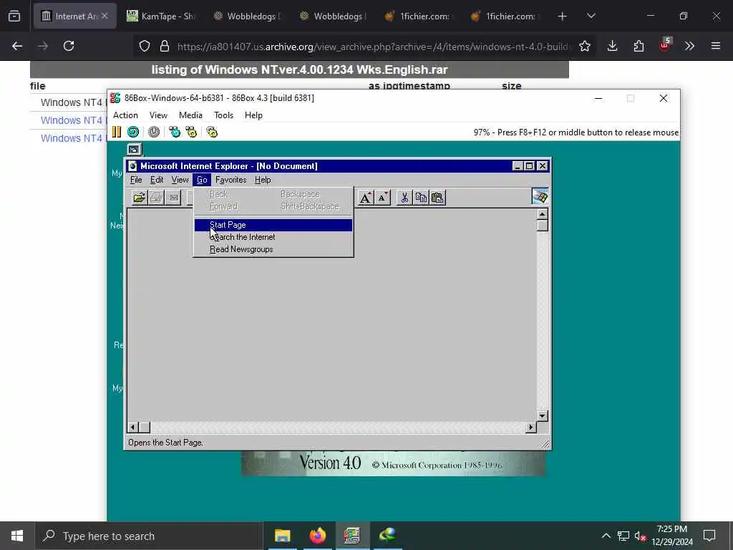Viewport: 733px width, 550px height.
Task: Bookmark this page with the star icon
Action: (x=584, y=46)
